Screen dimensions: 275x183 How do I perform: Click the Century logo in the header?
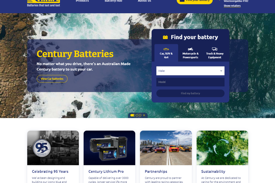44,2
